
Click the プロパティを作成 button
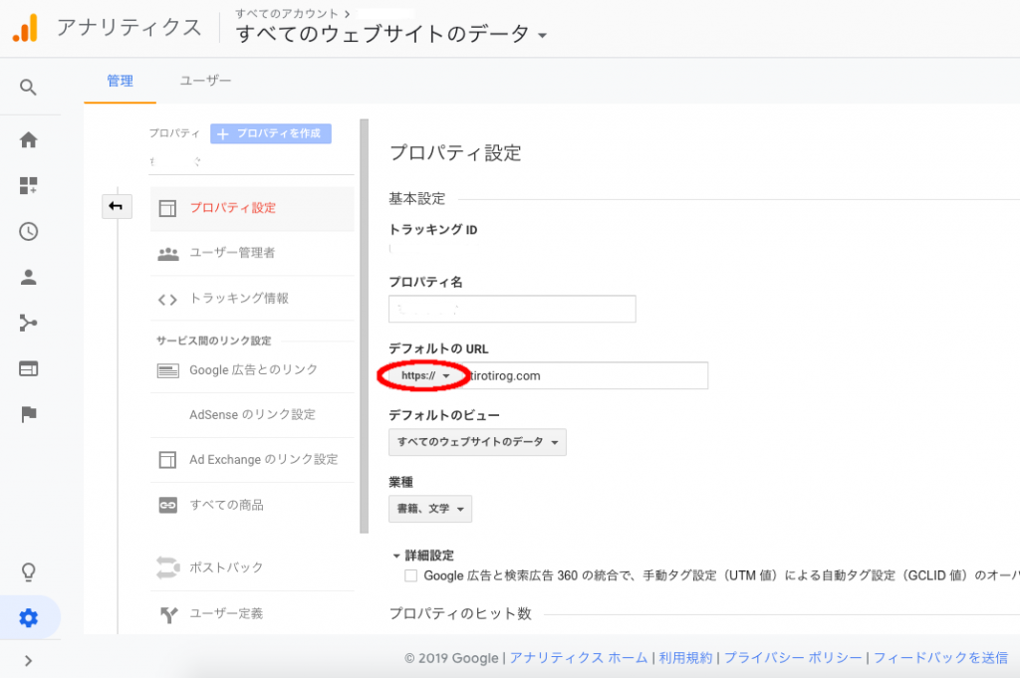(x=271, y=133)
